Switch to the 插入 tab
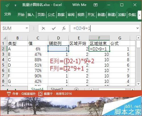The height and width of the screenshot is (116, 142). 31,14
